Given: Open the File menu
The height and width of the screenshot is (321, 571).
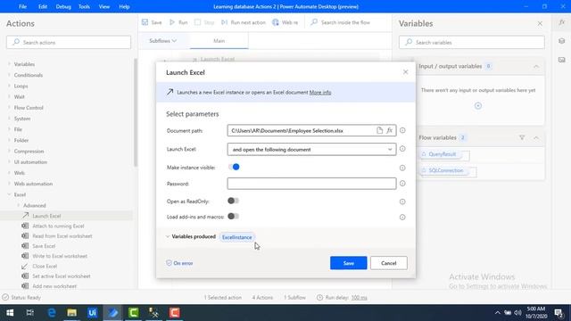Looking at the screenshot, I should point(22,6).
